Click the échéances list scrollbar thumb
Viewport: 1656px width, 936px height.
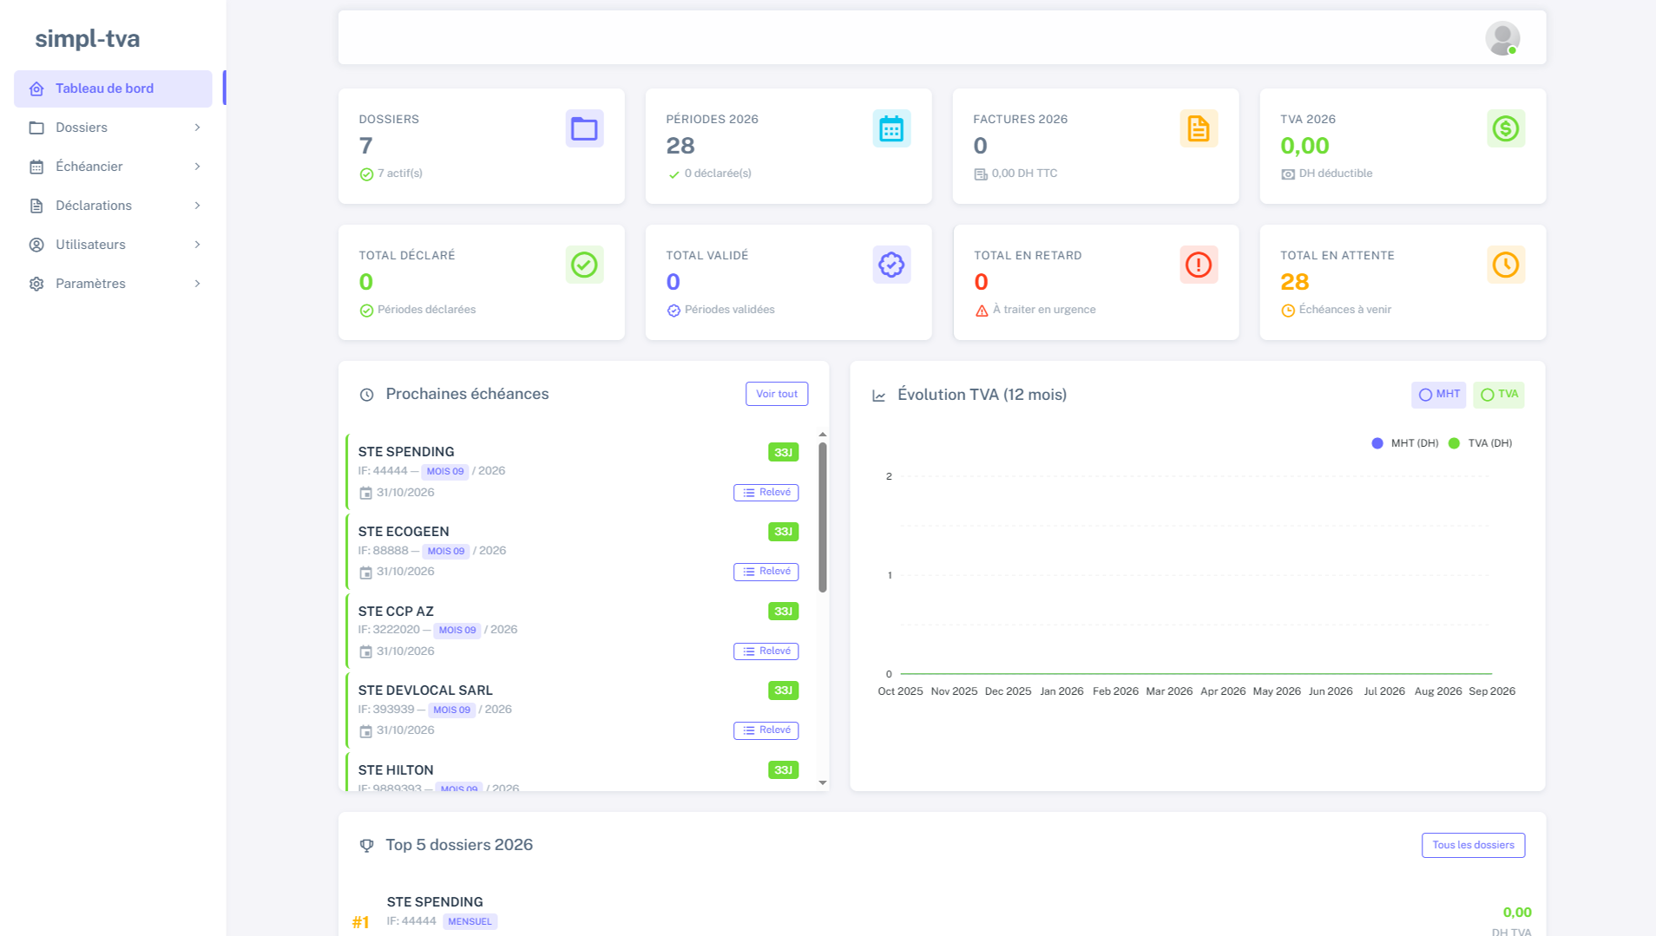822,518
